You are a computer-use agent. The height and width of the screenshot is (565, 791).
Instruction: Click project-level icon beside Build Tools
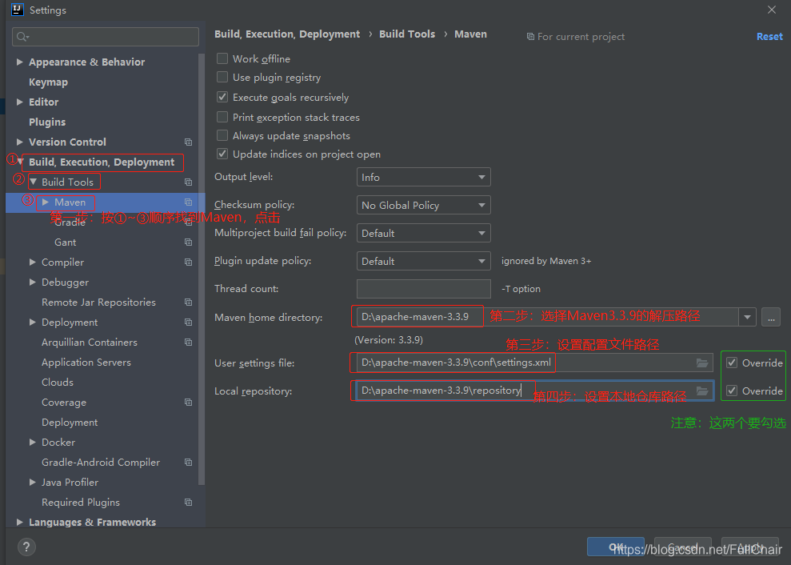(188, 182)
